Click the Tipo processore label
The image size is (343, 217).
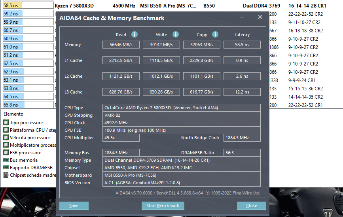click(x=26, y=123)
